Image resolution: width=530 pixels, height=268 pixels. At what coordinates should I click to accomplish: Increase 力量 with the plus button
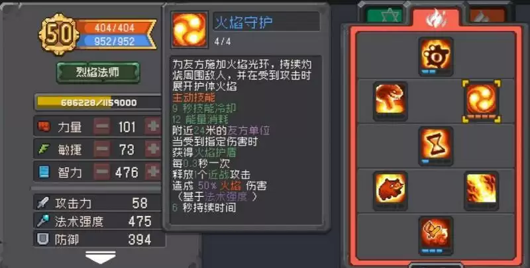pyautogui.click(x=153, y=126)
